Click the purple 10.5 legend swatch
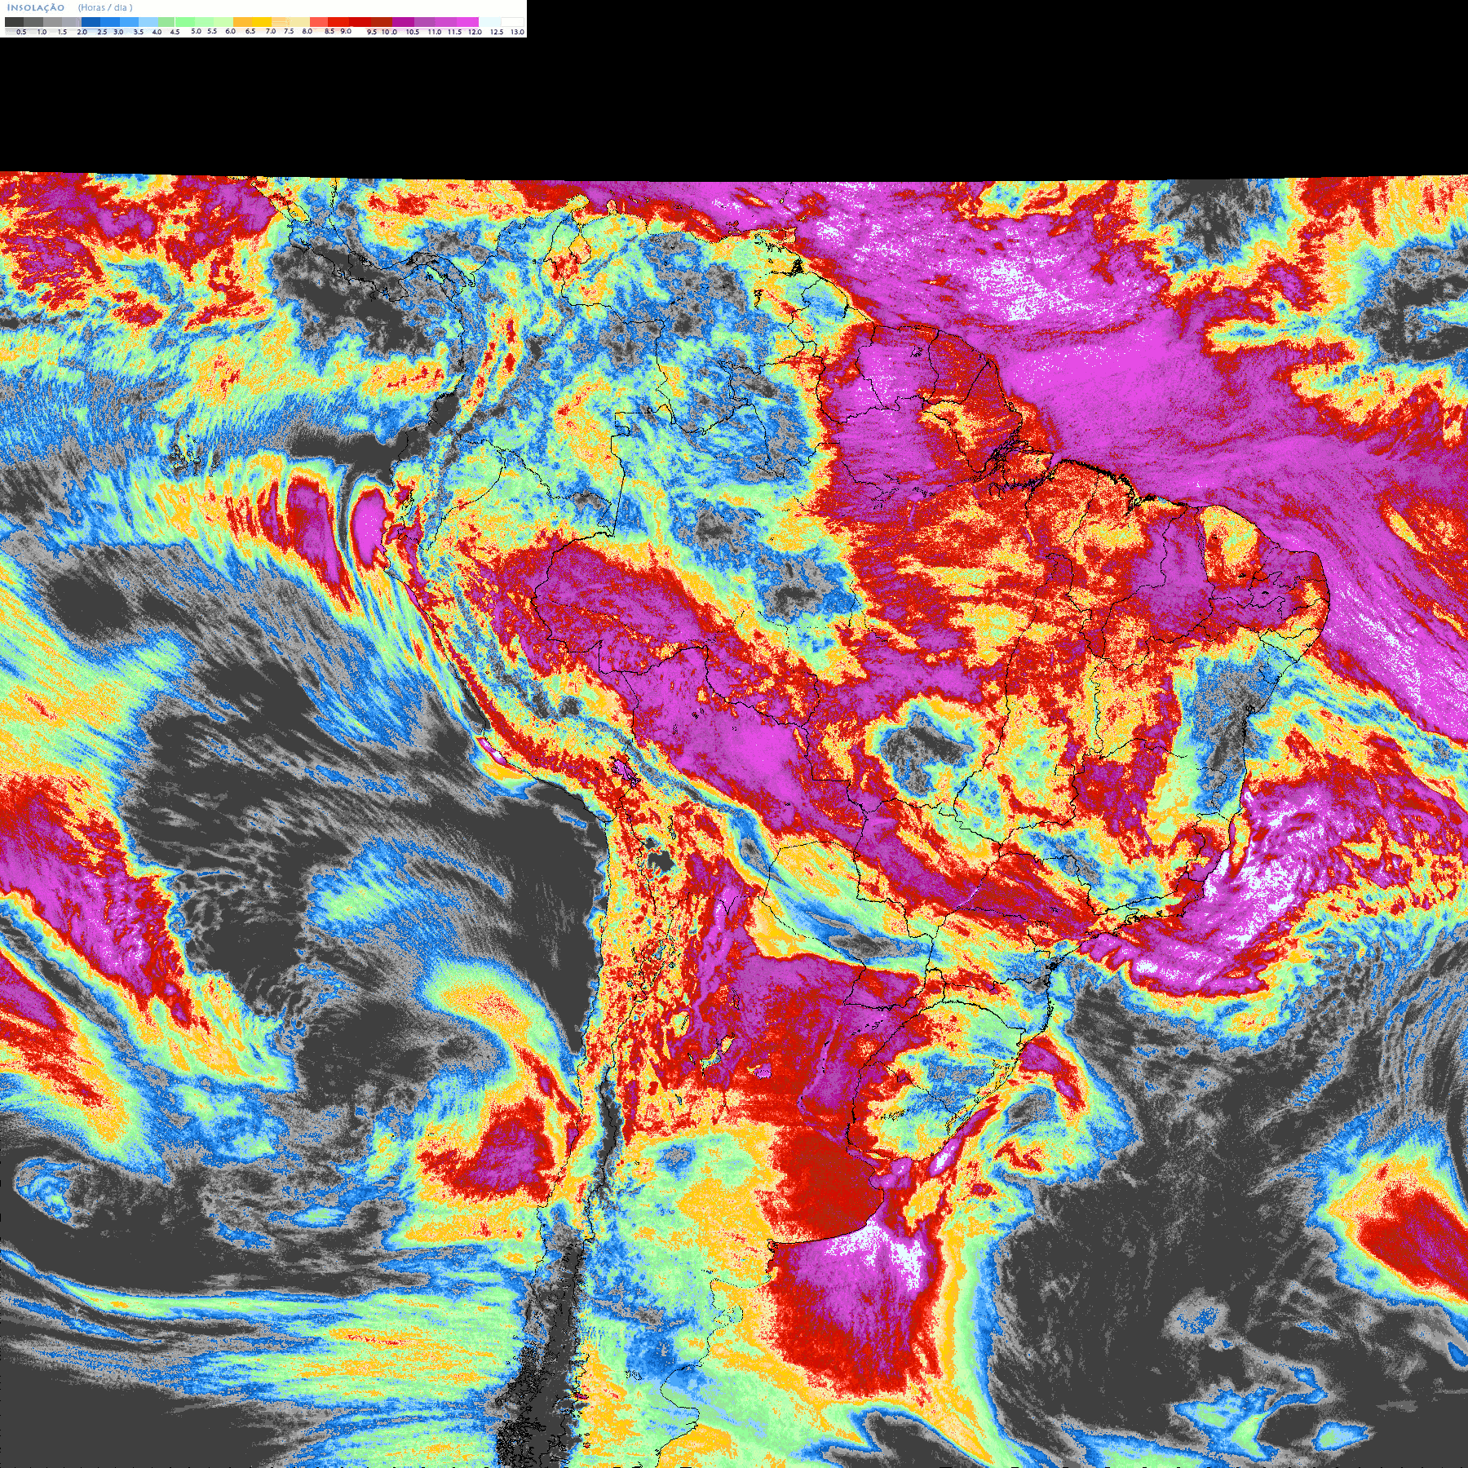This screenshot has height=1468, width=1468. [403, 22]
